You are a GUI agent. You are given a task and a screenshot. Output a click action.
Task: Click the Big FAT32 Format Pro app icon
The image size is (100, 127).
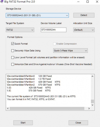[2, 2]
